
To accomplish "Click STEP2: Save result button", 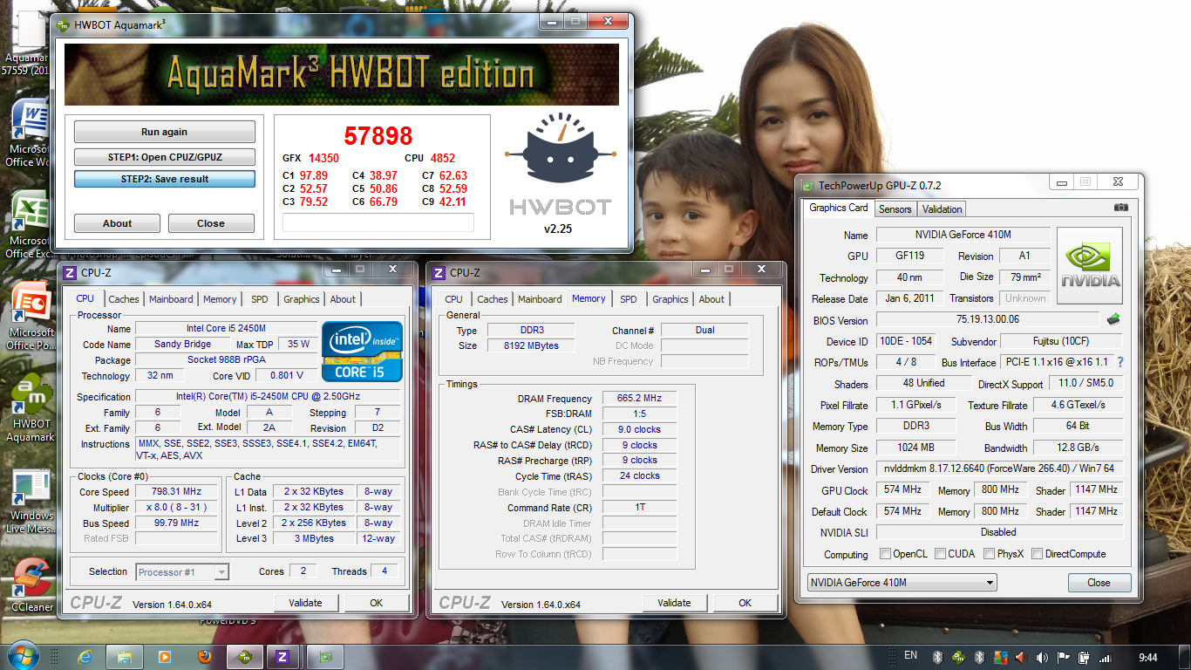I will [164, 179].
